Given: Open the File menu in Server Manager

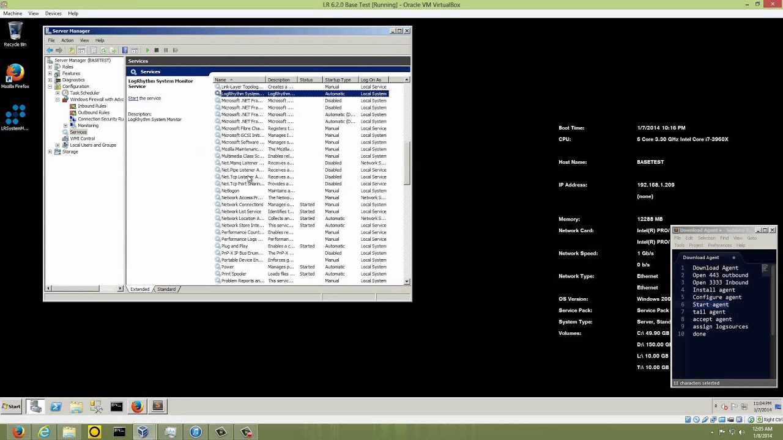Looking at the screenshot, I should click(x=51, y=40).
